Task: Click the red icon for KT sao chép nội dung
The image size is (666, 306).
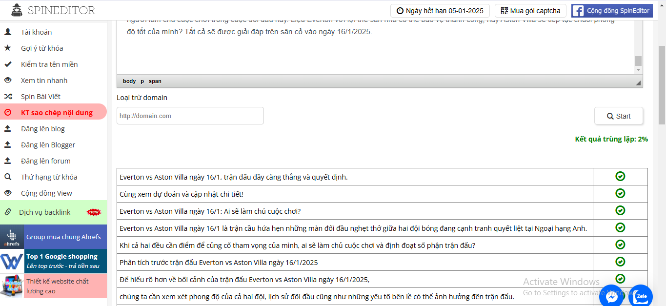Action: tap(8, 113)
